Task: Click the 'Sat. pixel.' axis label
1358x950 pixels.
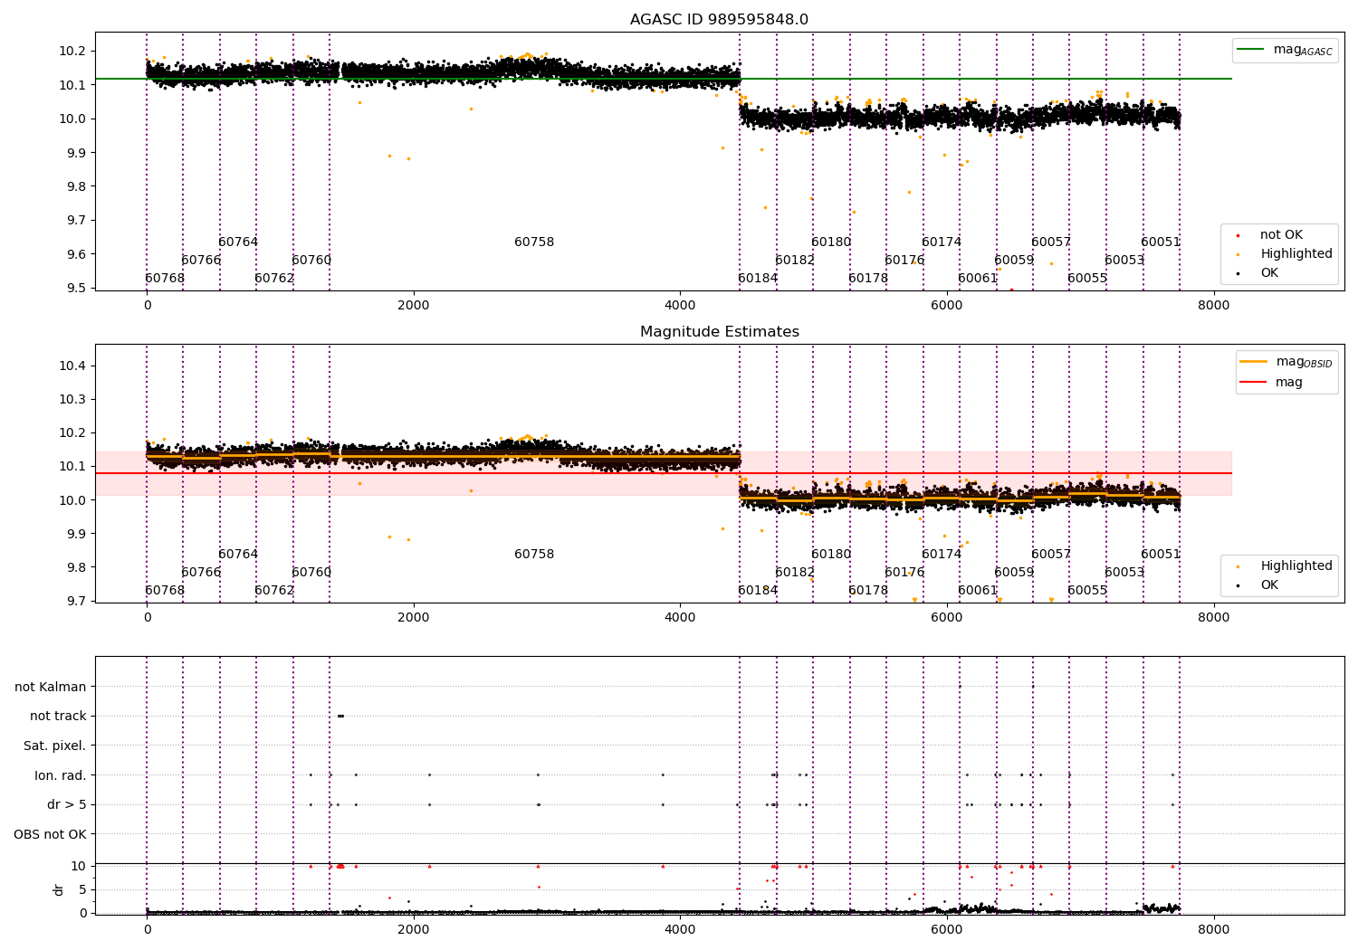Action: 54,746
